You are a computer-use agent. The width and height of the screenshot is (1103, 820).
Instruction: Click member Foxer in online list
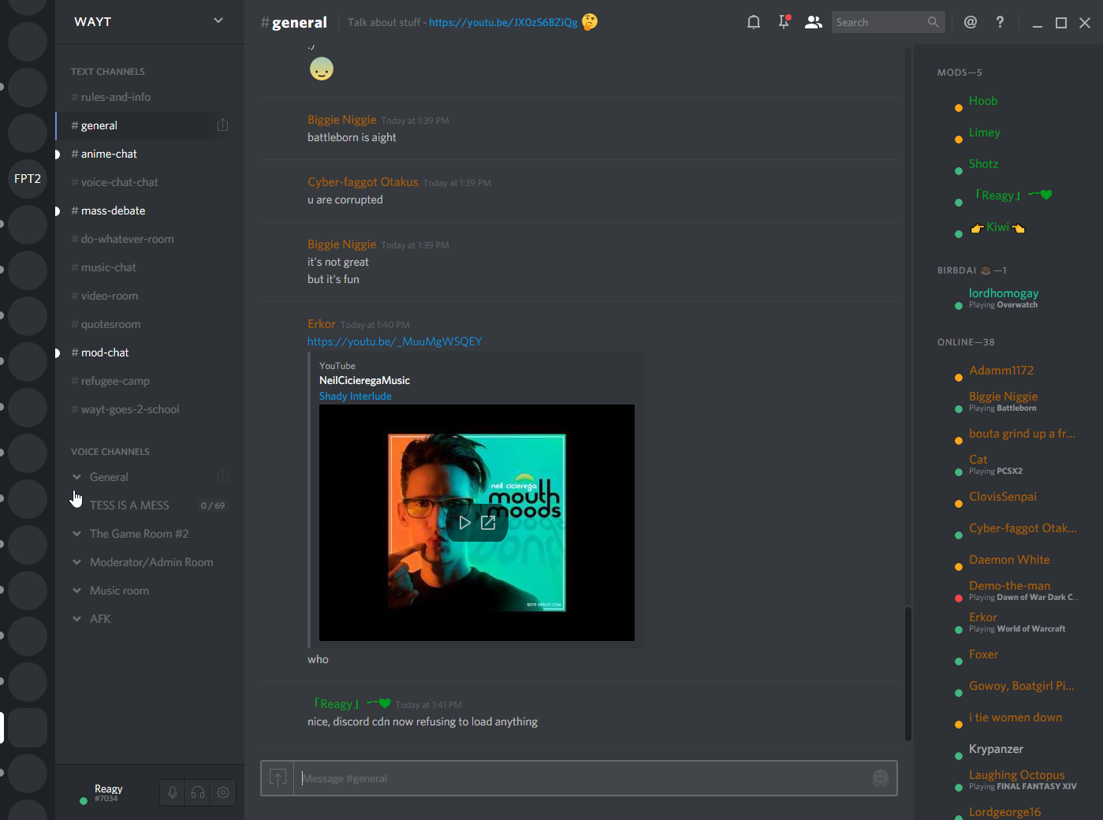983,654
